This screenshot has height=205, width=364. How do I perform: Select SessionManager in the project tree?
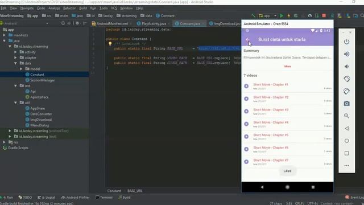(42, 80)
